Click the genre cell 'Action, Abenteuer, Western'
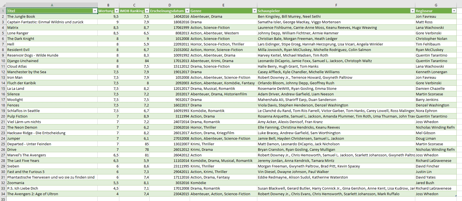 point(223,33)
